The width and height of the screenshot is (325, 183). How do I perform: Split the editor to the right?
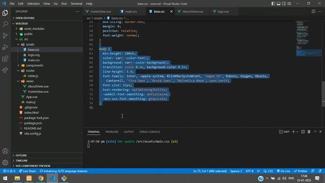[313, 11]
